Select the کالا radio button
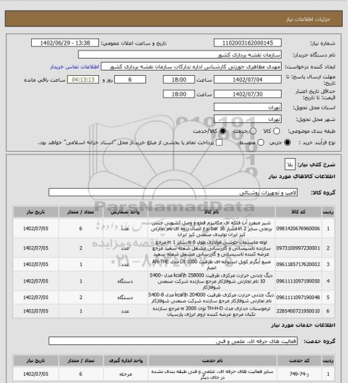This screenshot has height=383, width=348. (276, 131)
